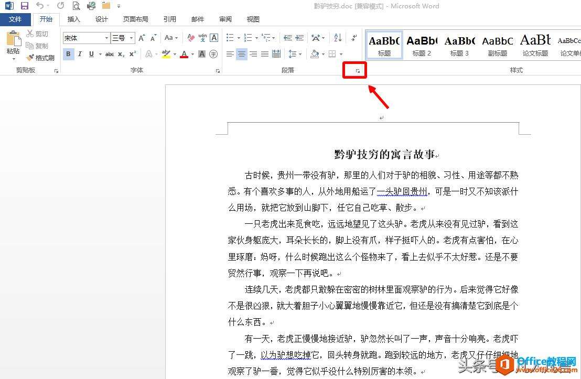Image resolution: width=581 pixels, height=379 pixels.
Task: Switch to the 引用 References tab
Action: [x=170, y=19]
